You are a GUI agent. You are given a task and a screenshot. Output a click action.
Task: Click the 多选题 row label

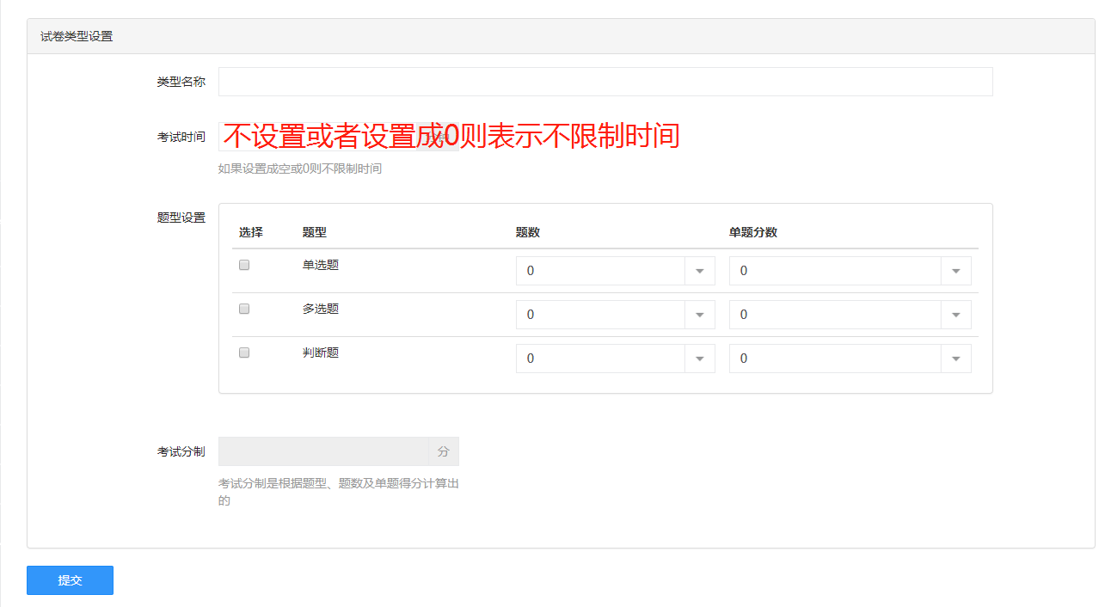click(x=321, y=309)
